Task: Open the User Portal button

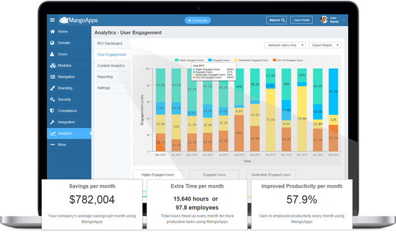Action: pos(301,20)
